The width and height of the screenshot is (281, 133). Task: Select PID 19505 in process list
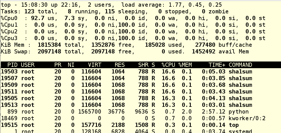pos(9,98)
